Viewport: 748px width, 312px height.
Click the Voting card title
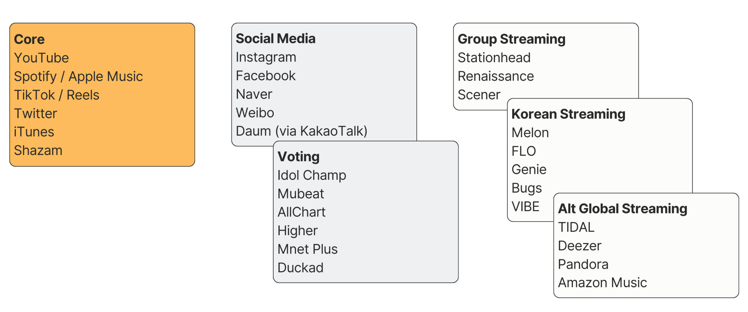point(298,157)
